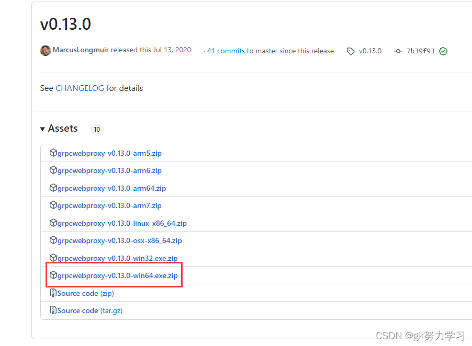Click package icon for arm6.zip
This screenshot has height=346, width=472.
[x=53, y=170]
